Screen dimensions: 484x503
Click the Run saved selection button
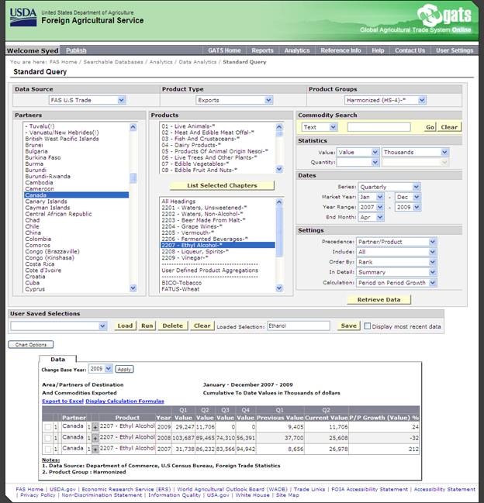pyautogui.click(x=147, y=326)
